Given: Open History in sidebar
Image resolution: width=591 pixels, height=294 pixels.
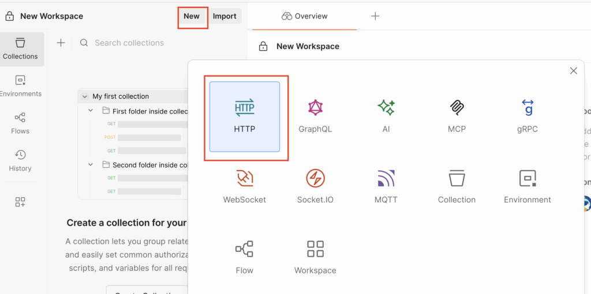Looking at the screenshot, I should pyautogui.click(x=20, y=161).
